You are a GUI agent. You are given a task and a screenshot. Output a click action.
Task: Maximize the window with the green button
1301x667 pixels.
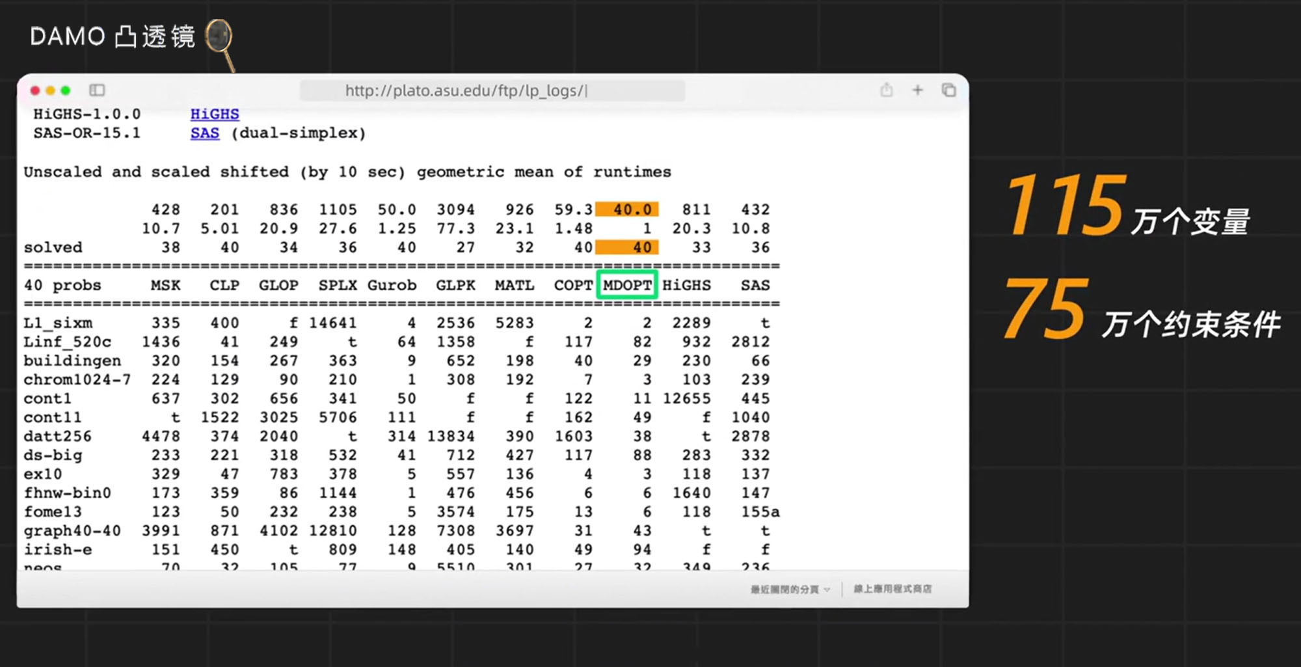pyautogui.click(x=66, y=90)
